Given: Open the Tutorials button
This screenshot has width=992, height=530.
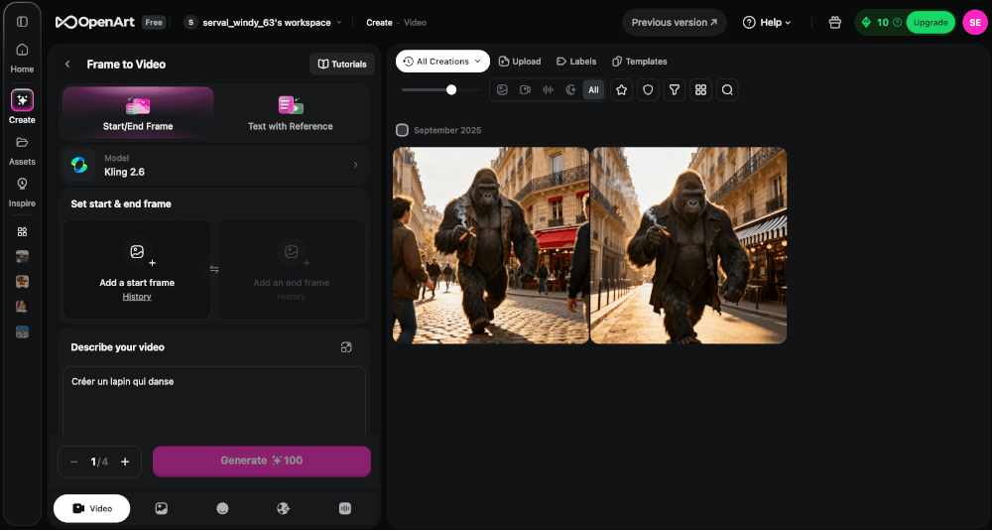Looking at the screenshot, I should 342,64.
